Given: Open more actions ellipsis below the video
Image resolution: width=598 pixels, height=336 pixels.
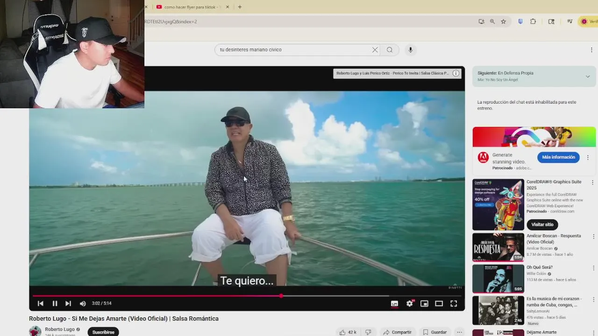Looking at the screenshot, I should click(460, 332).
